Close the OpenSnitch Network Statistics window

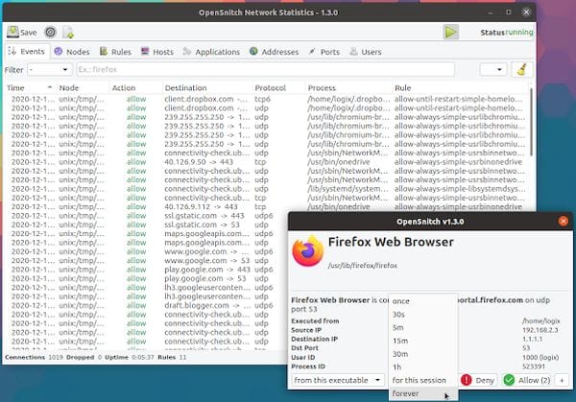click(526, 12)
